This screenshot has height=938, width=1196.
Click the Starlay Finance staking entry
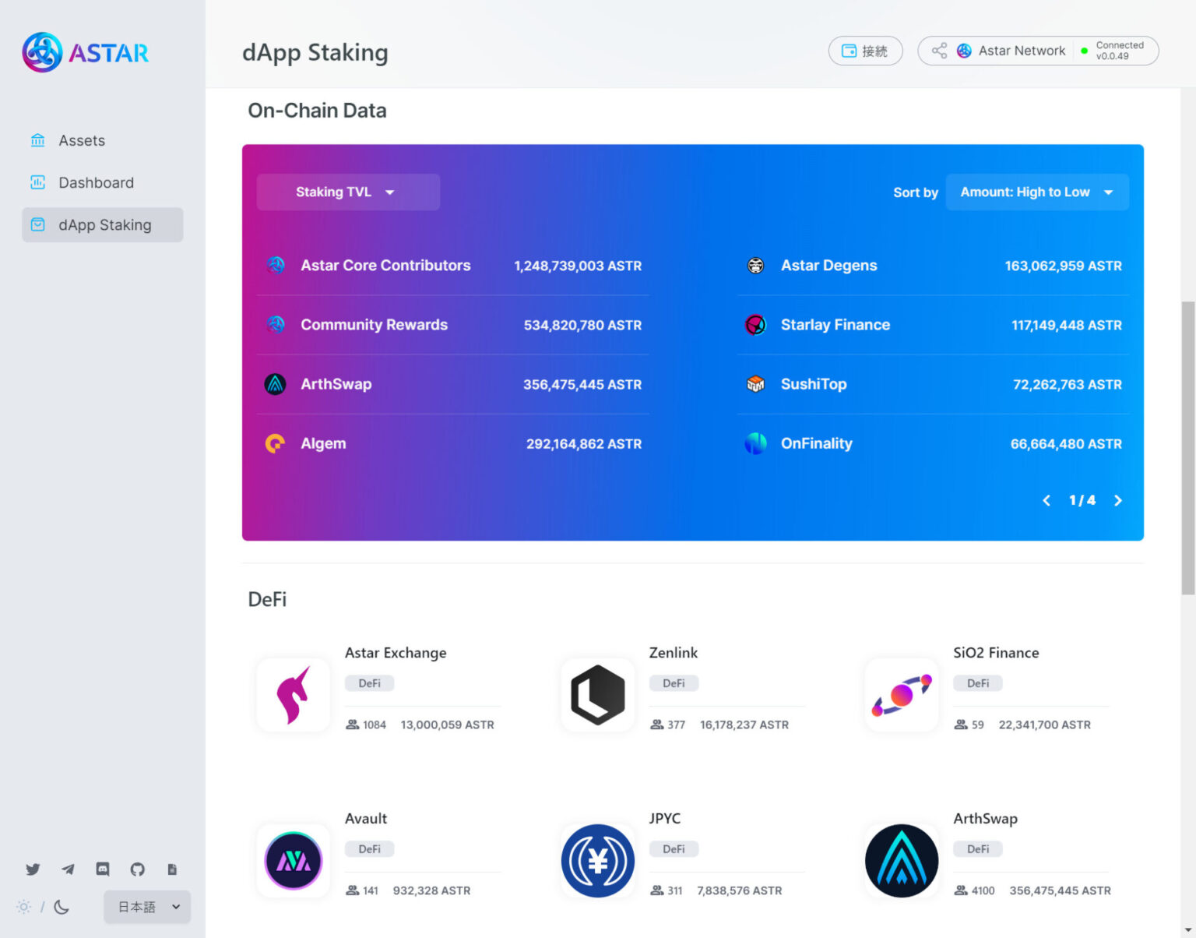[835, 325]
